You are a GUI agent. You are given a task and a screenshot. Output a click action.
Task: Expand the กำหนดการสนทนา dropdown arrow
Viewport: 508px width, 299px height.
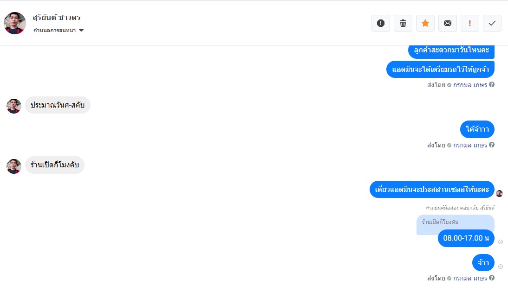coord(81,30)
